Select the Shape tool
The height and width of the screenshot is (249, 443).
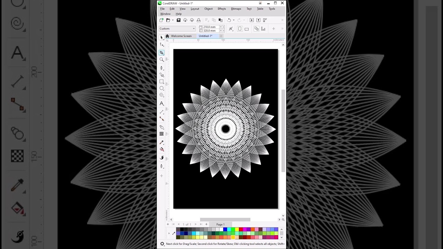[x=161, y=45]
